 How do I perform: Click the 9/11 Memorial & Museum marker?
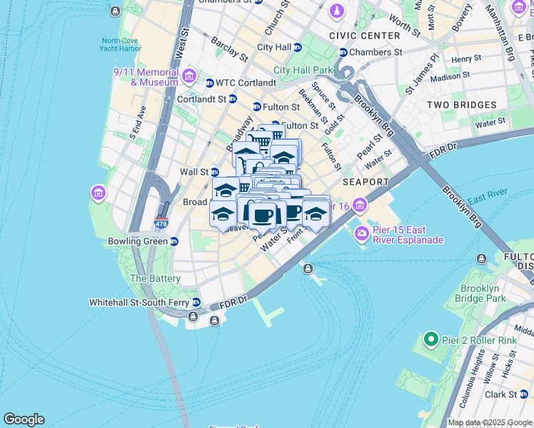click(189, 76)
